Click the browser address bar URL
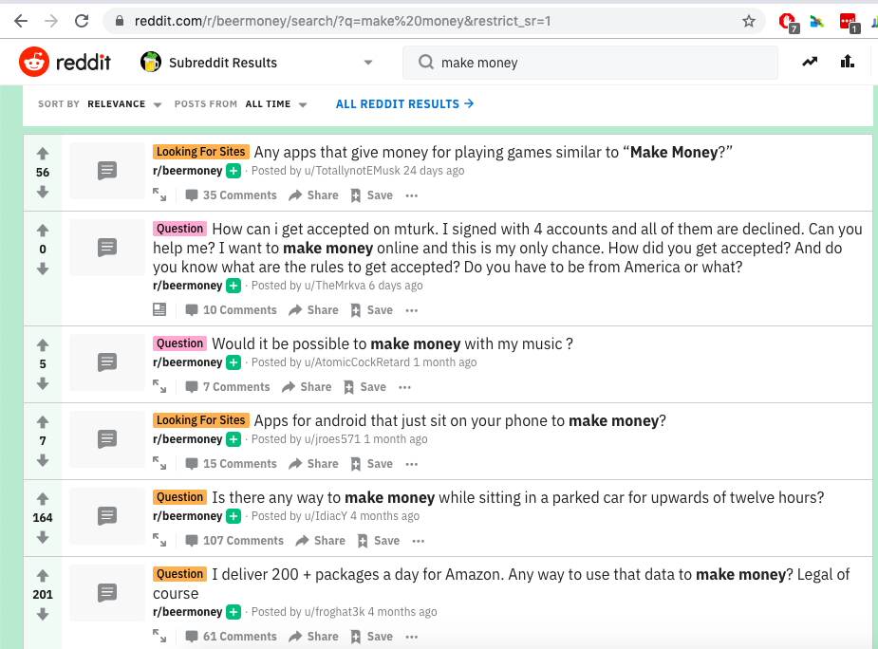The image size is (878, 649). (x=343, y=21)
